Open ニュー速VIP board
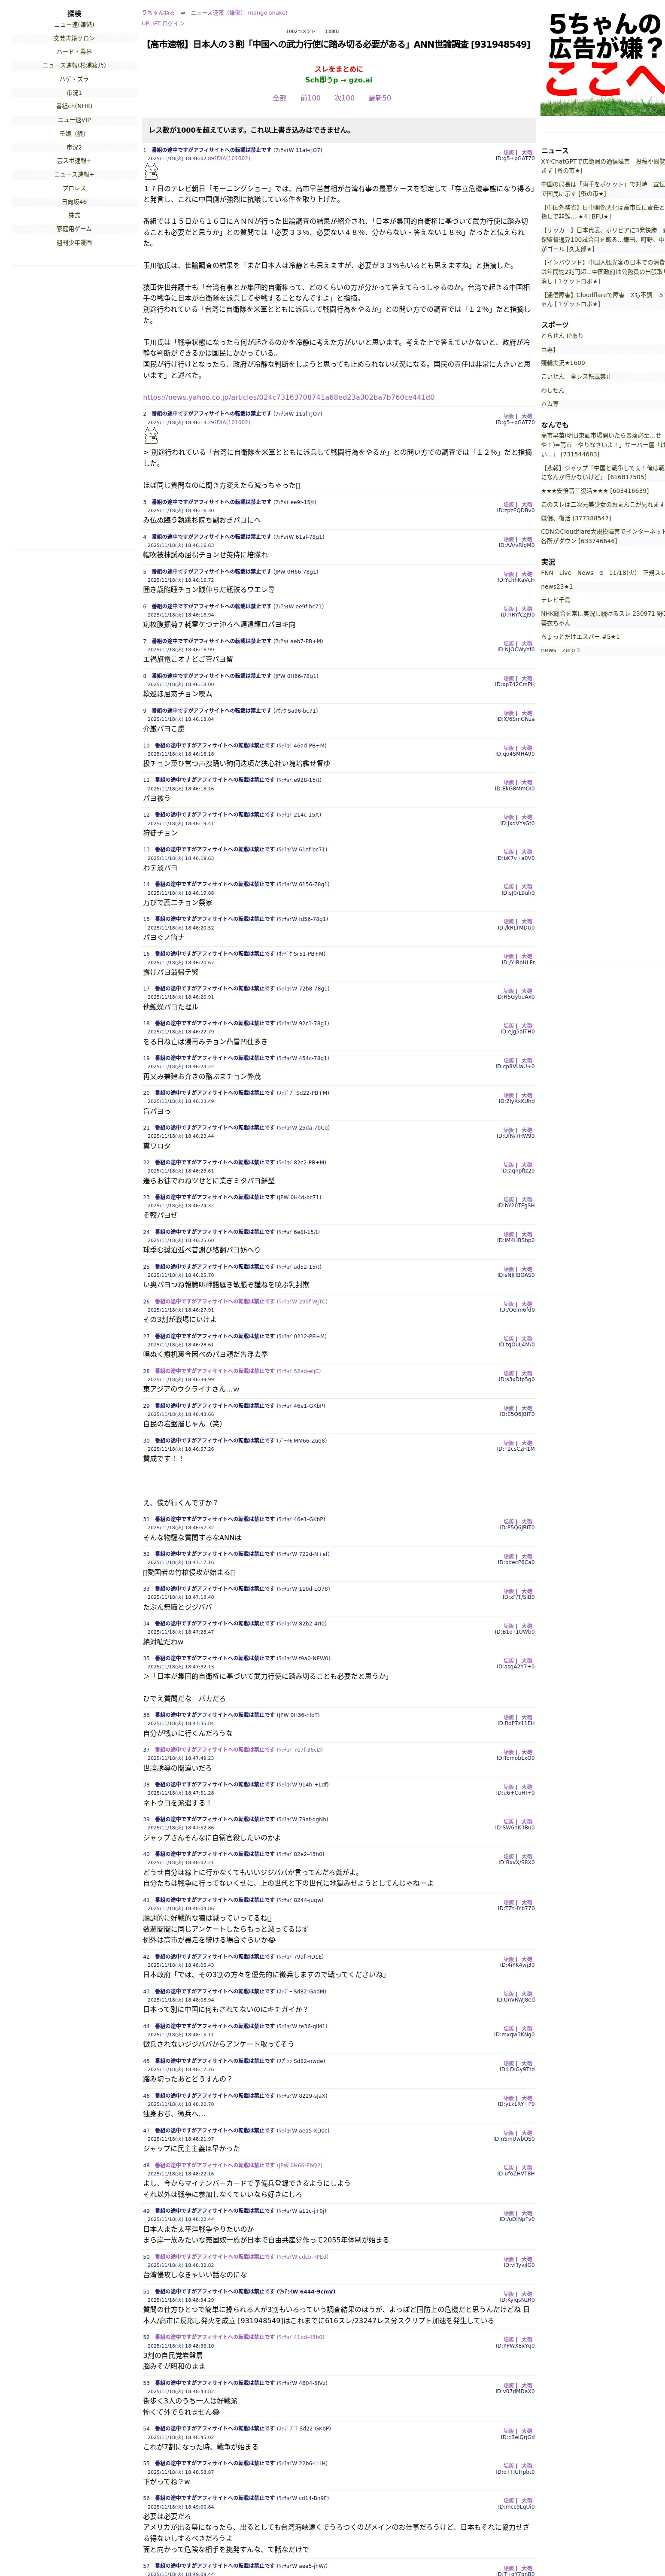The width and height of the screenshot is (665, 2576). pyautogui.click(x=74, y=120)
